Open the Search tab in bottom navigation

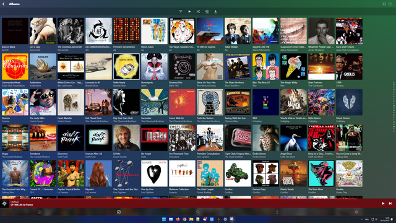(198, 212)
